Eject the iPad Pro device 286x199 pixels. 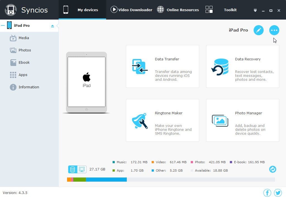(53, 26)
